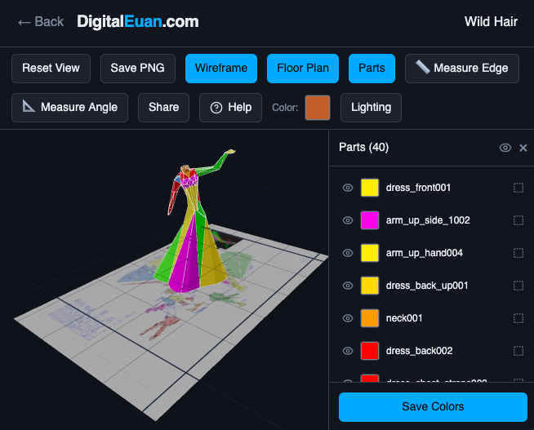
Task: Click the dashed select icon for arm_up_hand004
Action: pos(518,253)
